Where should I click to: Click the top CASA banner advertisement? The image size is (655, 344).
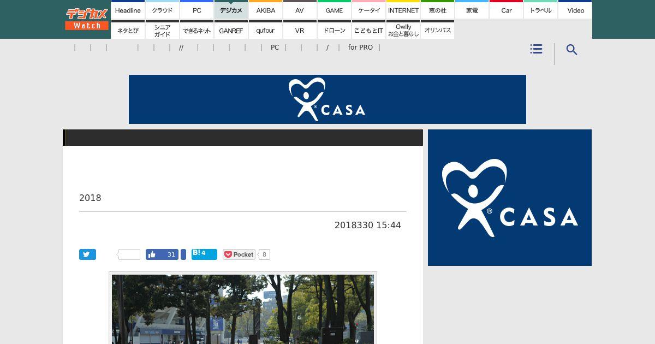click(327, 99)
